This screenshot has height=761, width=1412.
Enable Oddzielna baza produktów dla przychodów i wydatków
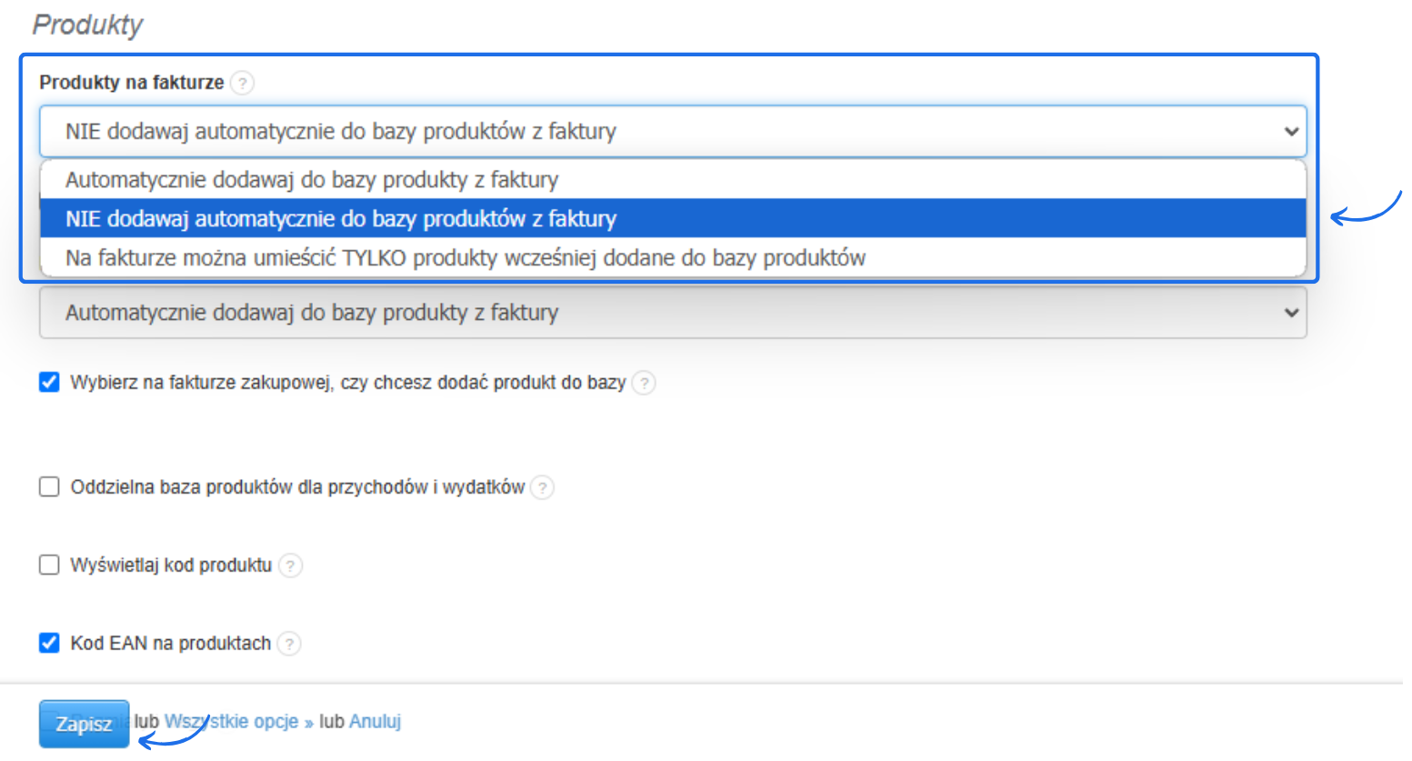tap(50, 487)
